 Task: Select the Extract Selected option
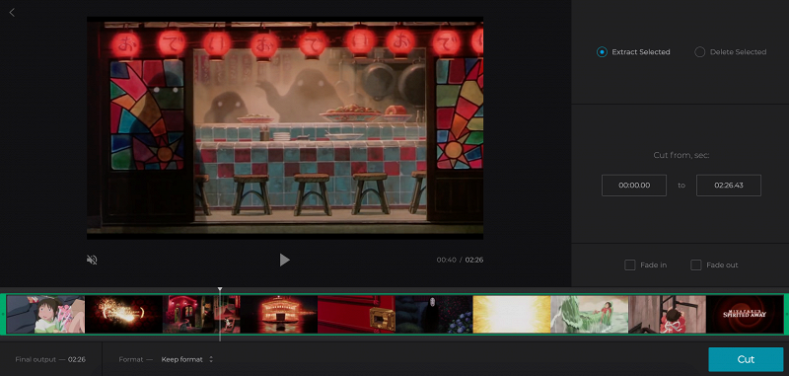pyautogui.click(x=633, y=52)
